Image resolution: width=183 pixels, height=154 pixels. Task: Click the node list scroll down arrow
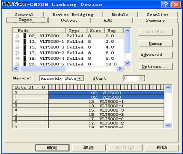coord(127,63)
